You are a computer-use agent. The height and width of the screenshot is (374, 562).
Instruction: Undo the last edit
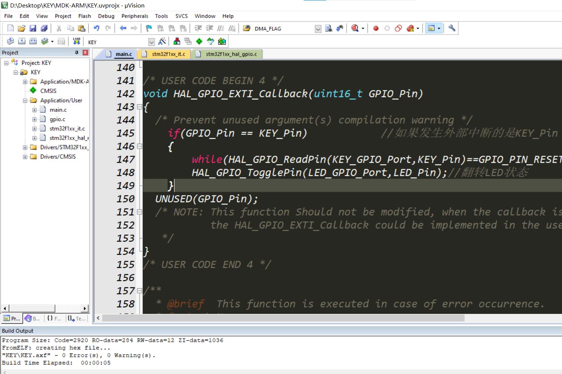click(x=96, y=29)
